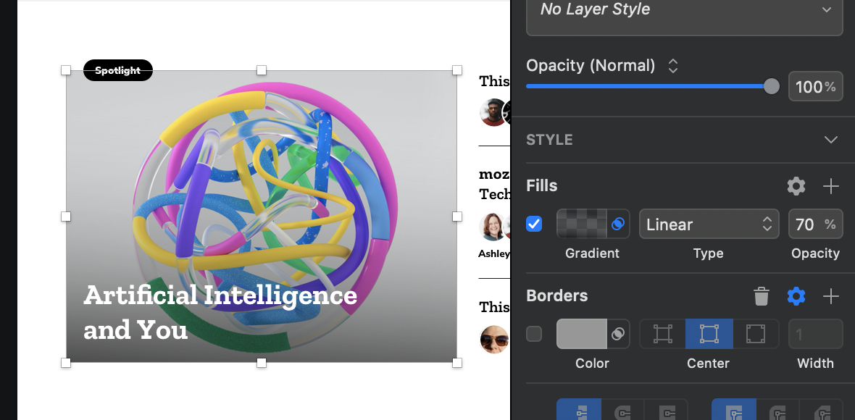The image size is (855, 420).
Task: Select the avatar wearing sunglasses
Action: (x=494, y=340)
